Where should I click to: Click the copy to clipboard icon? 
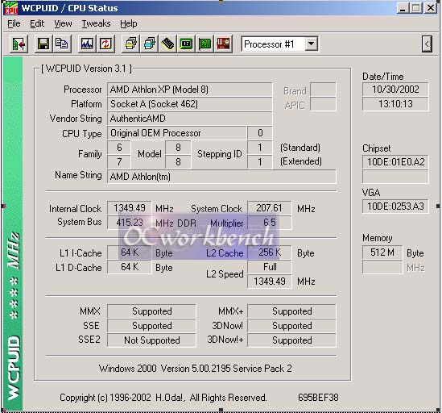pos(61,44)
